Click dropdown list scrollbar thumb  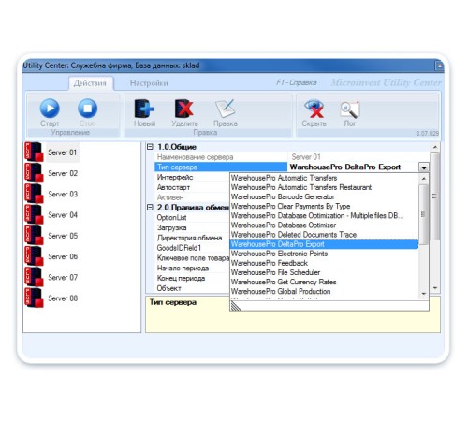click(423, 214)
